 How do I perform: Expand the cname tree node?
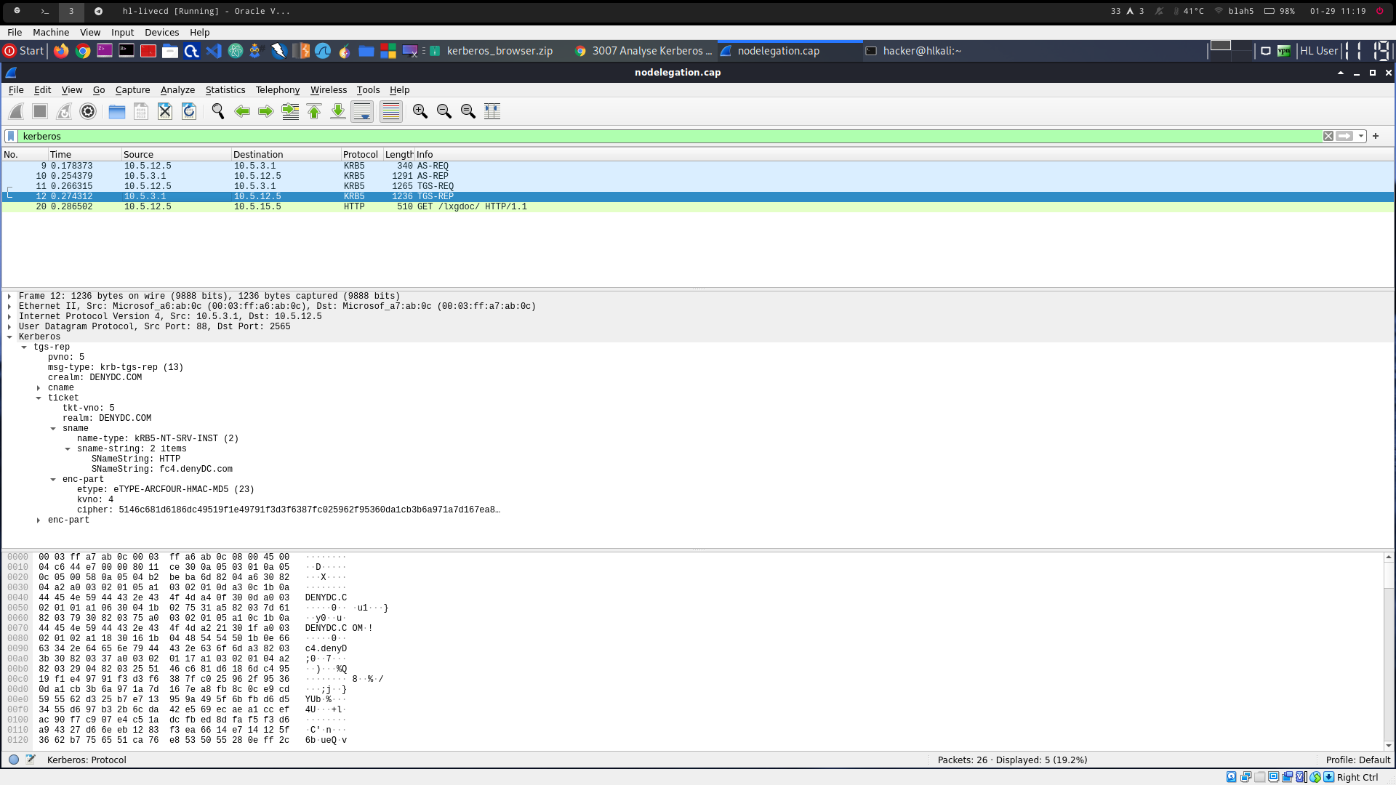39,388
